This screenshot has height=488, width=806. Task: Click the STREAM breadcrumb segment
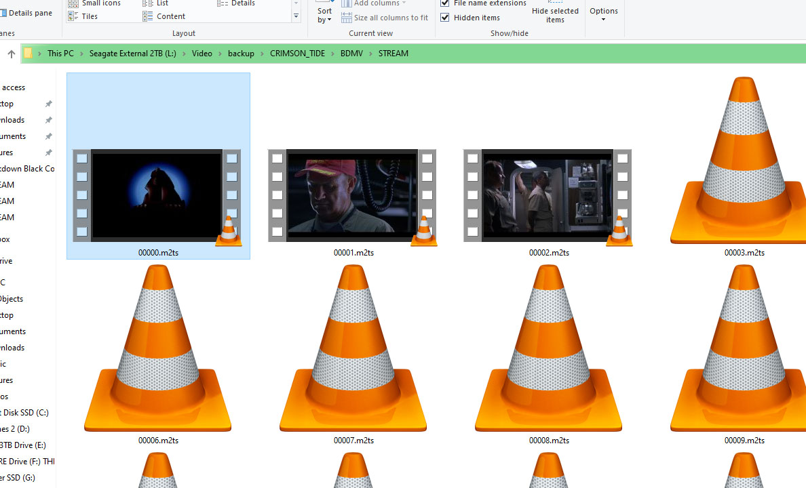pyautogui.click(x=394, y=54)
